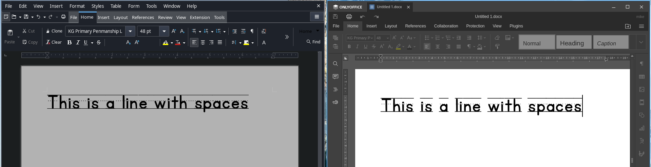
Task: Apply the Caption style in ONLYOFFICE
Action: [x=611, y=42]
